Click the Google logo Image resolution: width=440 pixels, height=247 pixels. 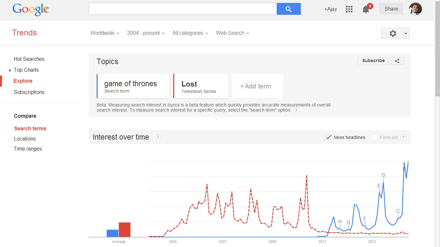coord(31,10)
